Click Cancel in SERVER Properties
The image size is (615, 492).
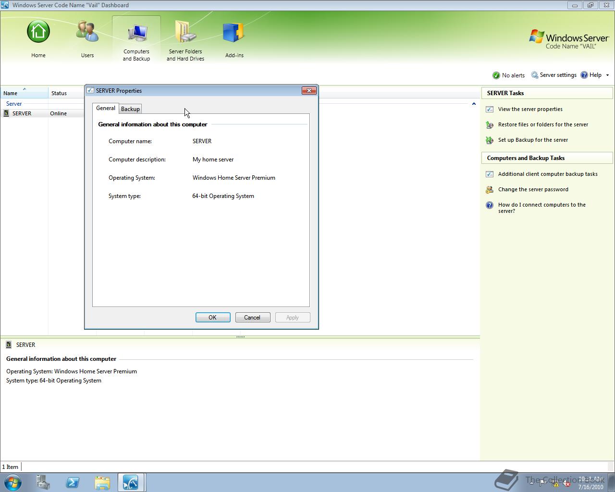(253, 318)
